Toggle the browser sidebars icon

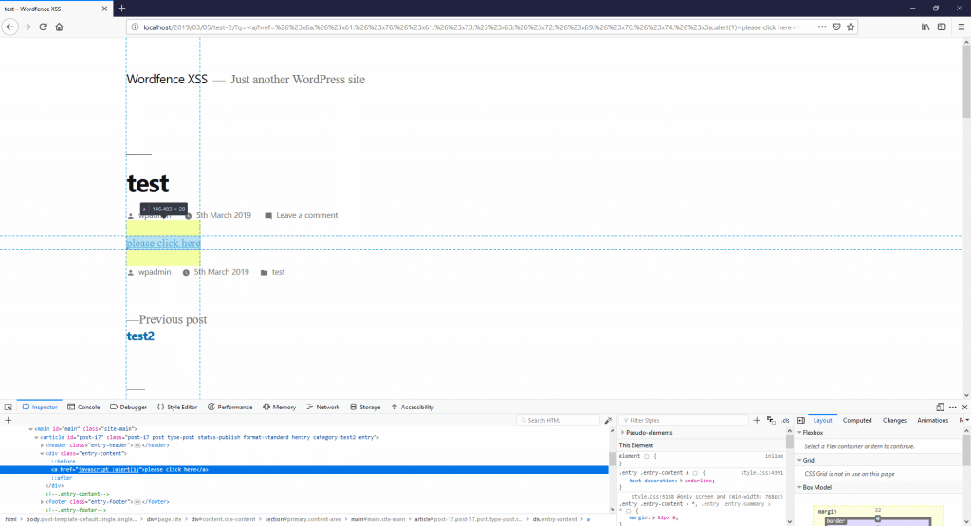[x=942, y=27]
